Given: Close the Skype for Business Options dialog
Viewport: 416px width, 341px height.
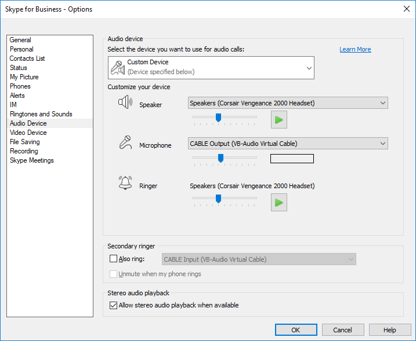Looking at the screenshot, I should pyautogui.click(x=407, y=9).
